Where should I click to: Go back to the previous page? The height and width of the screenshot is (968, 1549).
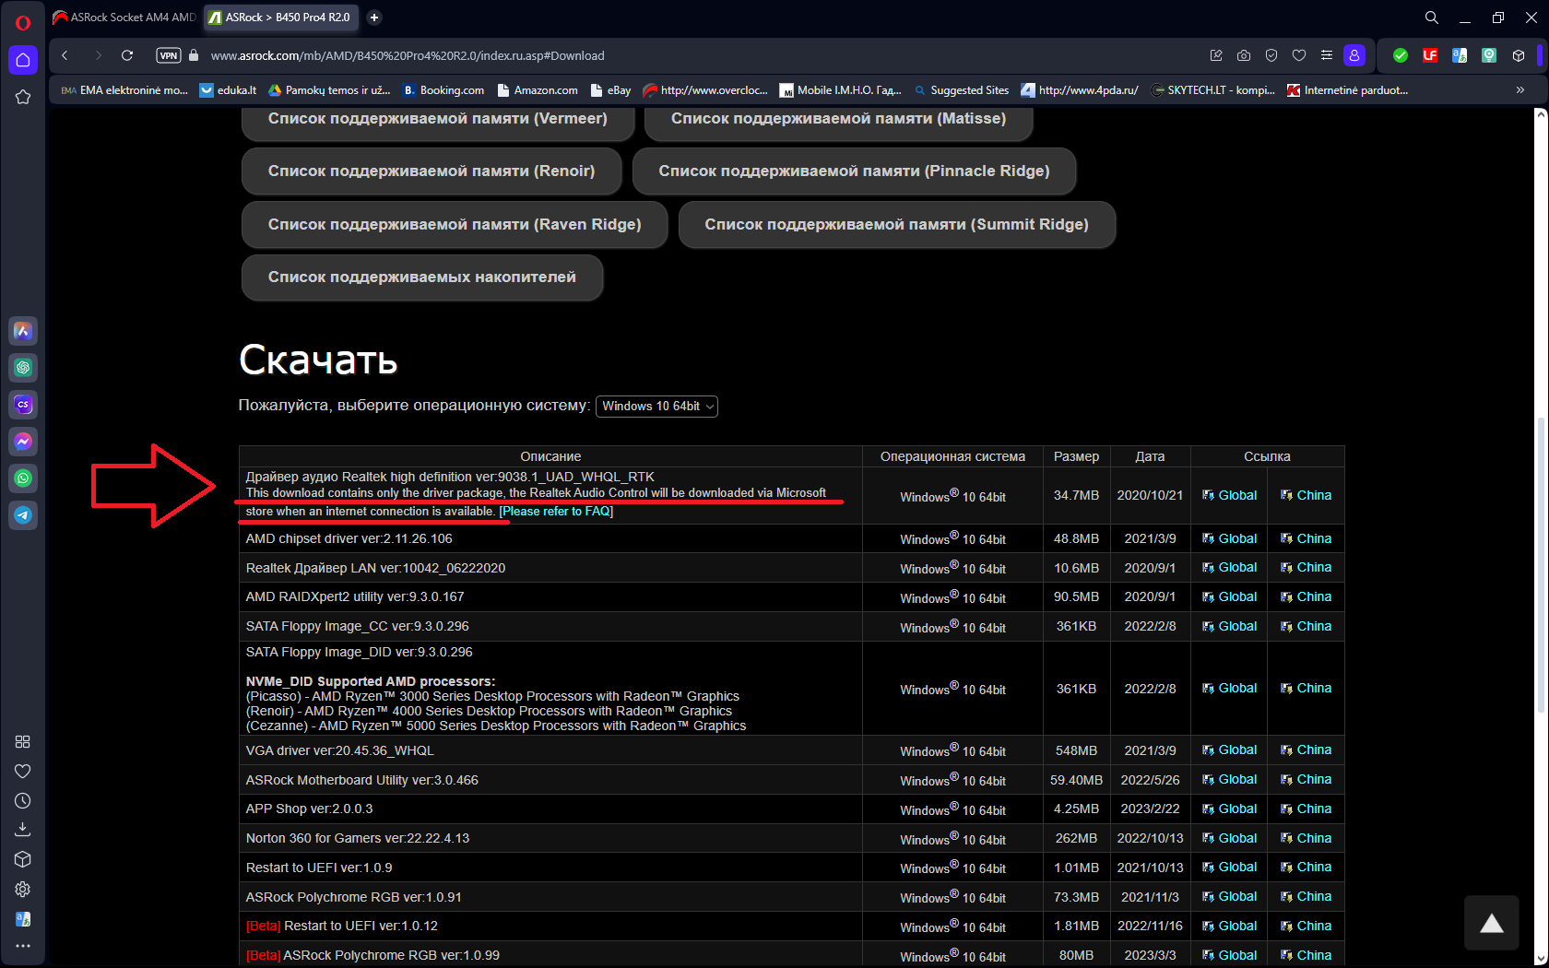65,55
